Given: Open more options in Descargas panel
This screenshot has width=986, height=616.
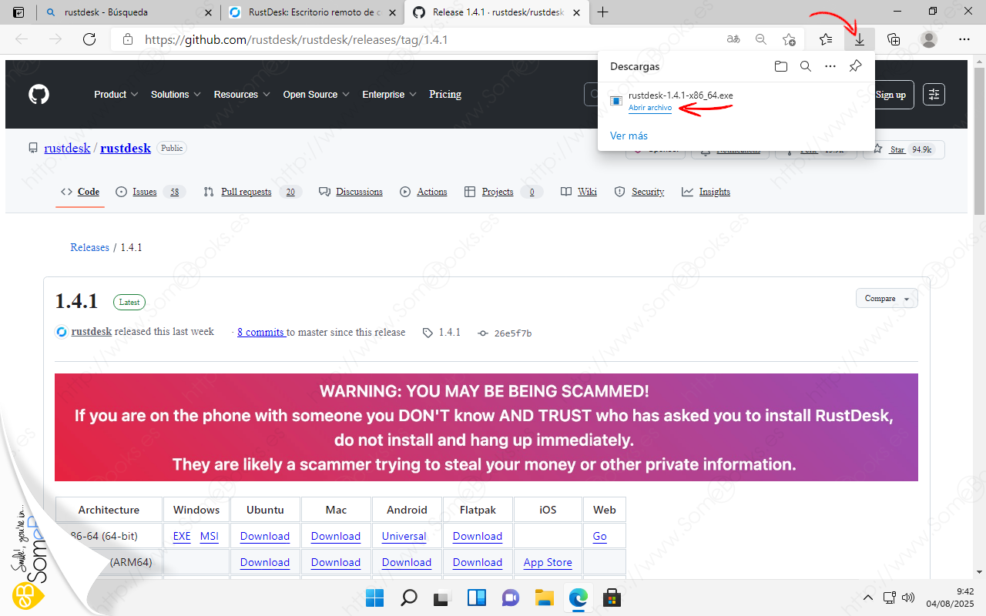Looking at the screenshot, I should point(830,66).
